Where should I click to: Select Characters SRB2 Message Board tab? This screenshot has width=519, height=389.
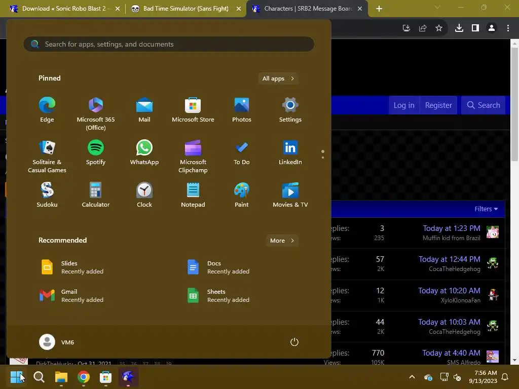(x=308, y=9)
